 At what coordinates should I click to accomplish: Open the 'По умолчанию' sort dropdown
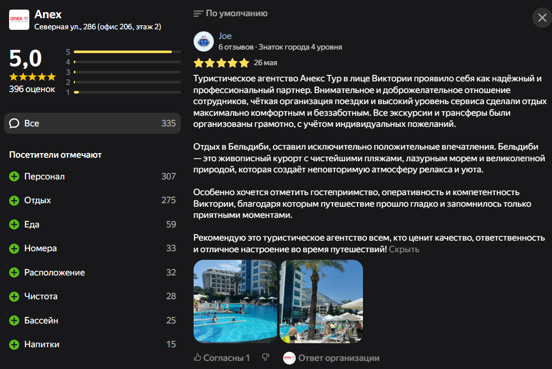(231, 14)
